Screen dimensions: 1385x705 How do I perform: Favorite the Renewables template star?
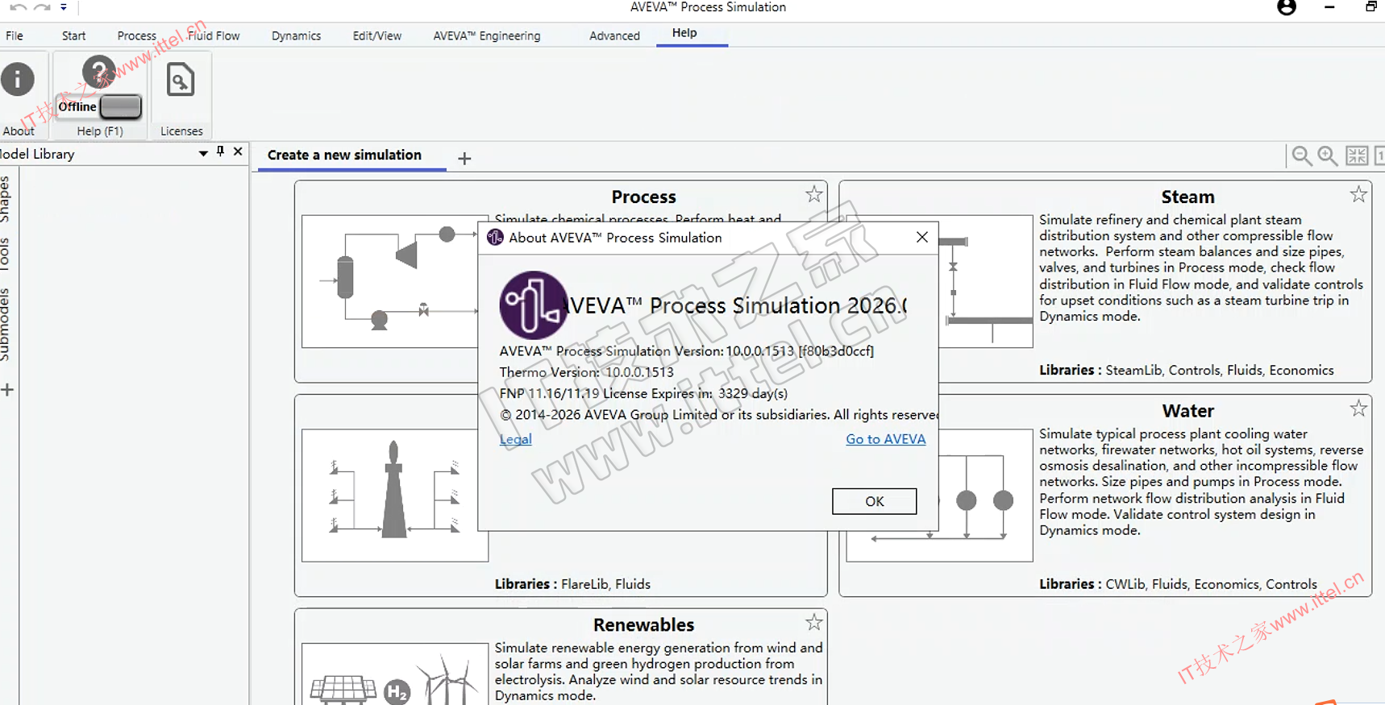(814, 622)
